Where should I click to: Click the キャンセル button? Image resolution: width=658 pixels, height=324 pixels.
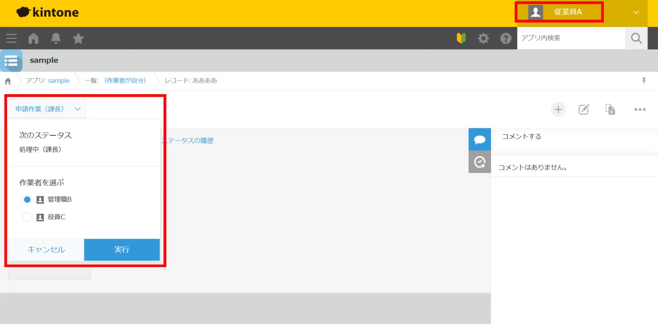(x=46, y=250)
